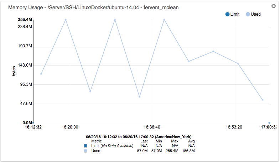
Task: Click the Limit data point at 17:00:32 baseline
Action: (x=269, y=123)
